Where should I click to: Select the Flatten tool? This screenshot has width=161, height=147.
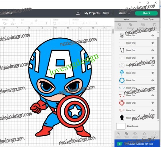tap(144, 134)
